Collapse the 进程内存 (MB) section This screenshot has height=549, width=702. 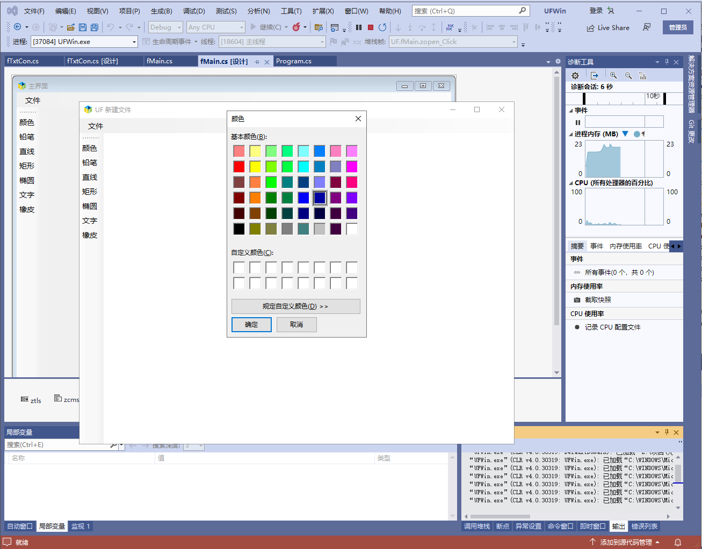tap(571, 134)
